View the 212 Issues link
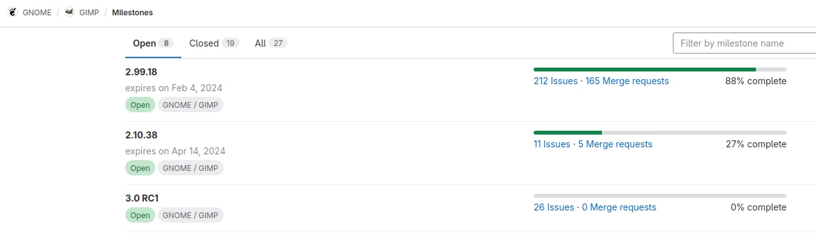This screenshot has width=816, height=236. coord(555,81)
